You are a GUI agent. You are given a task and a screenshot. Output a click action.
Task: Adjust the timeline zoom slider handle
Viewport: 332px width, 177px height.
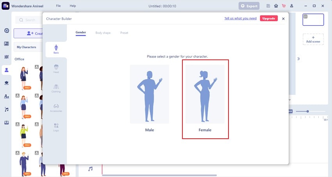[x=308, y=111]
